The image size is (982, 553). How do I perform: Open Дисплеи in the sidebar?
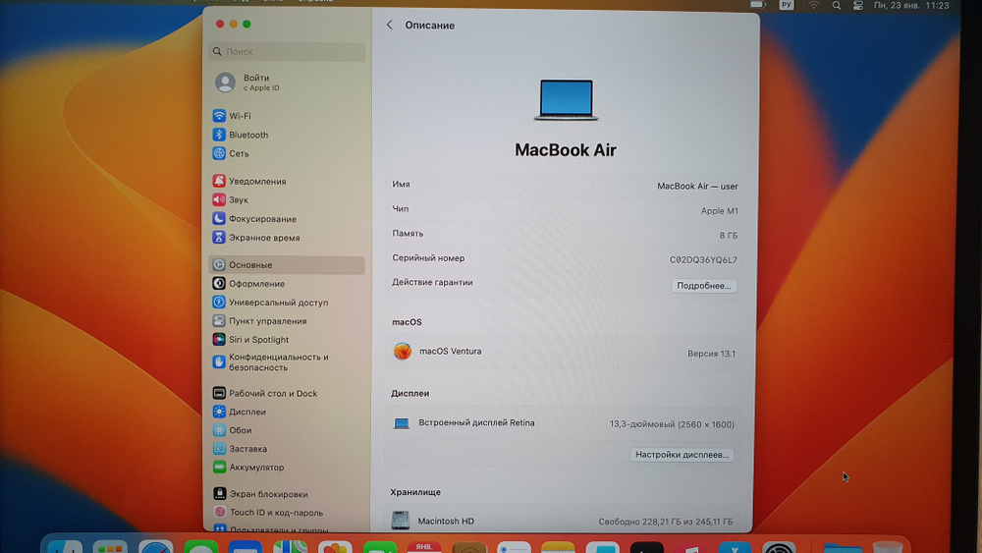[x=240, y=412]
